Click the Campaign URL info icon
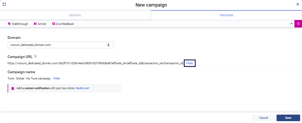This screenshot has height=123, width=302. [35, 56]
